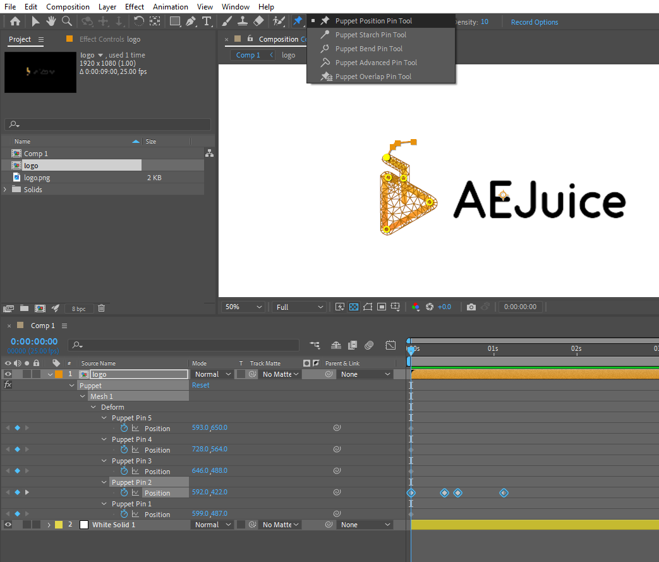Viewport: 659px width, 562px height.
Task: Toggle the transparency grid in viewer
Action: tap(354, 307)
